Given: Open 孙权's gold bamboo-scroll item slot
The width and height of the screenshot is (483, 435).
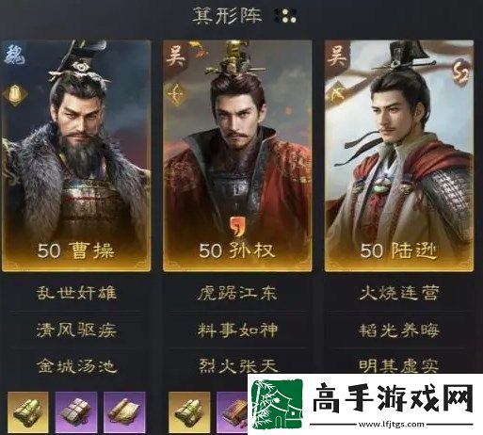Looking at the screenshot, I should tap(189, 412).
